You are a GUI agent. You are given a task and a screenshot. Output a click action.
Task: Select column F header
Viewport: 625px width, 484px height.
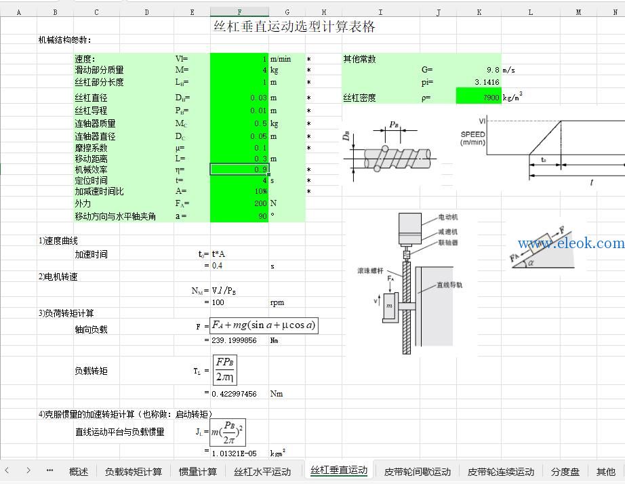click(239, 12)
